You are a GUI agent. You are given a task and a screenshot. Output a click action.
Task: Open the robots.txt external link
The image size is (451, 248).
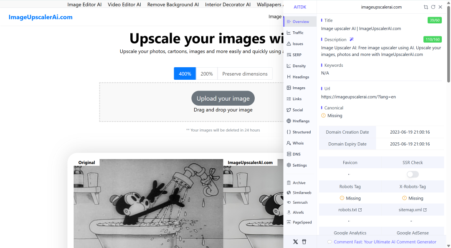point(350,210)
